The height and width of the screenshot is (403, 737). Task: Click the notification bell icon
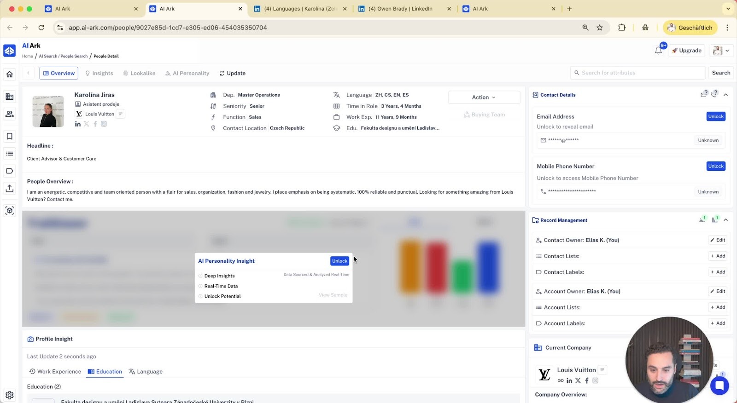pos(658,51)
